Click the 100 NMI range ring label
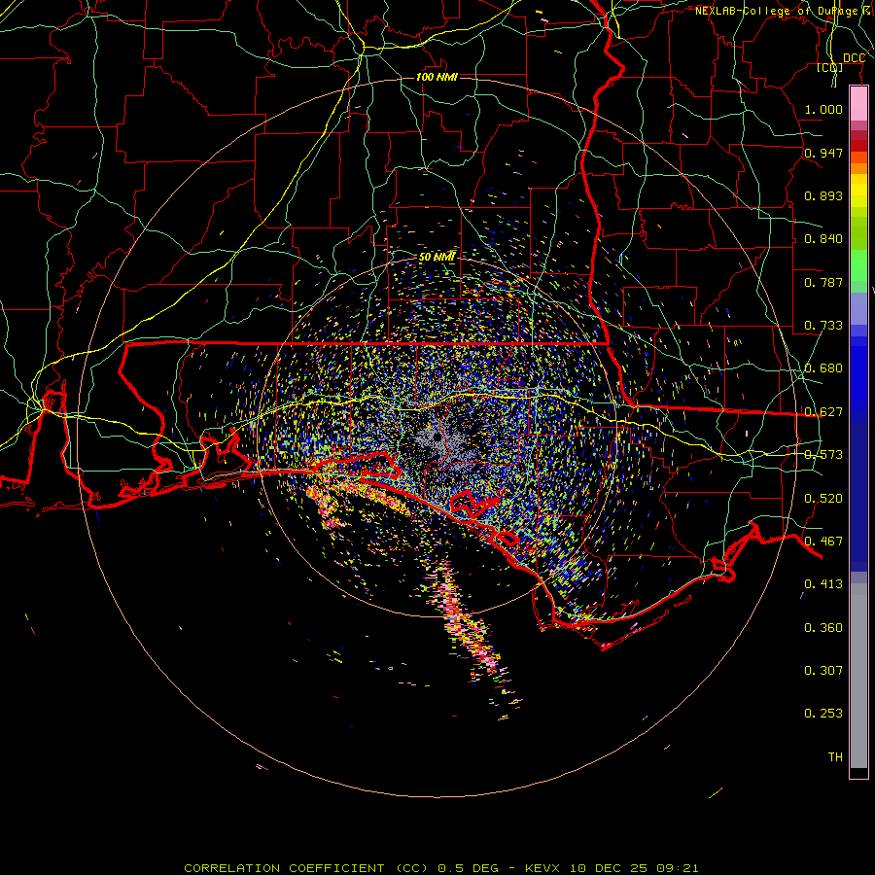This screenshot has height=875, width=875. pos(437,77)
